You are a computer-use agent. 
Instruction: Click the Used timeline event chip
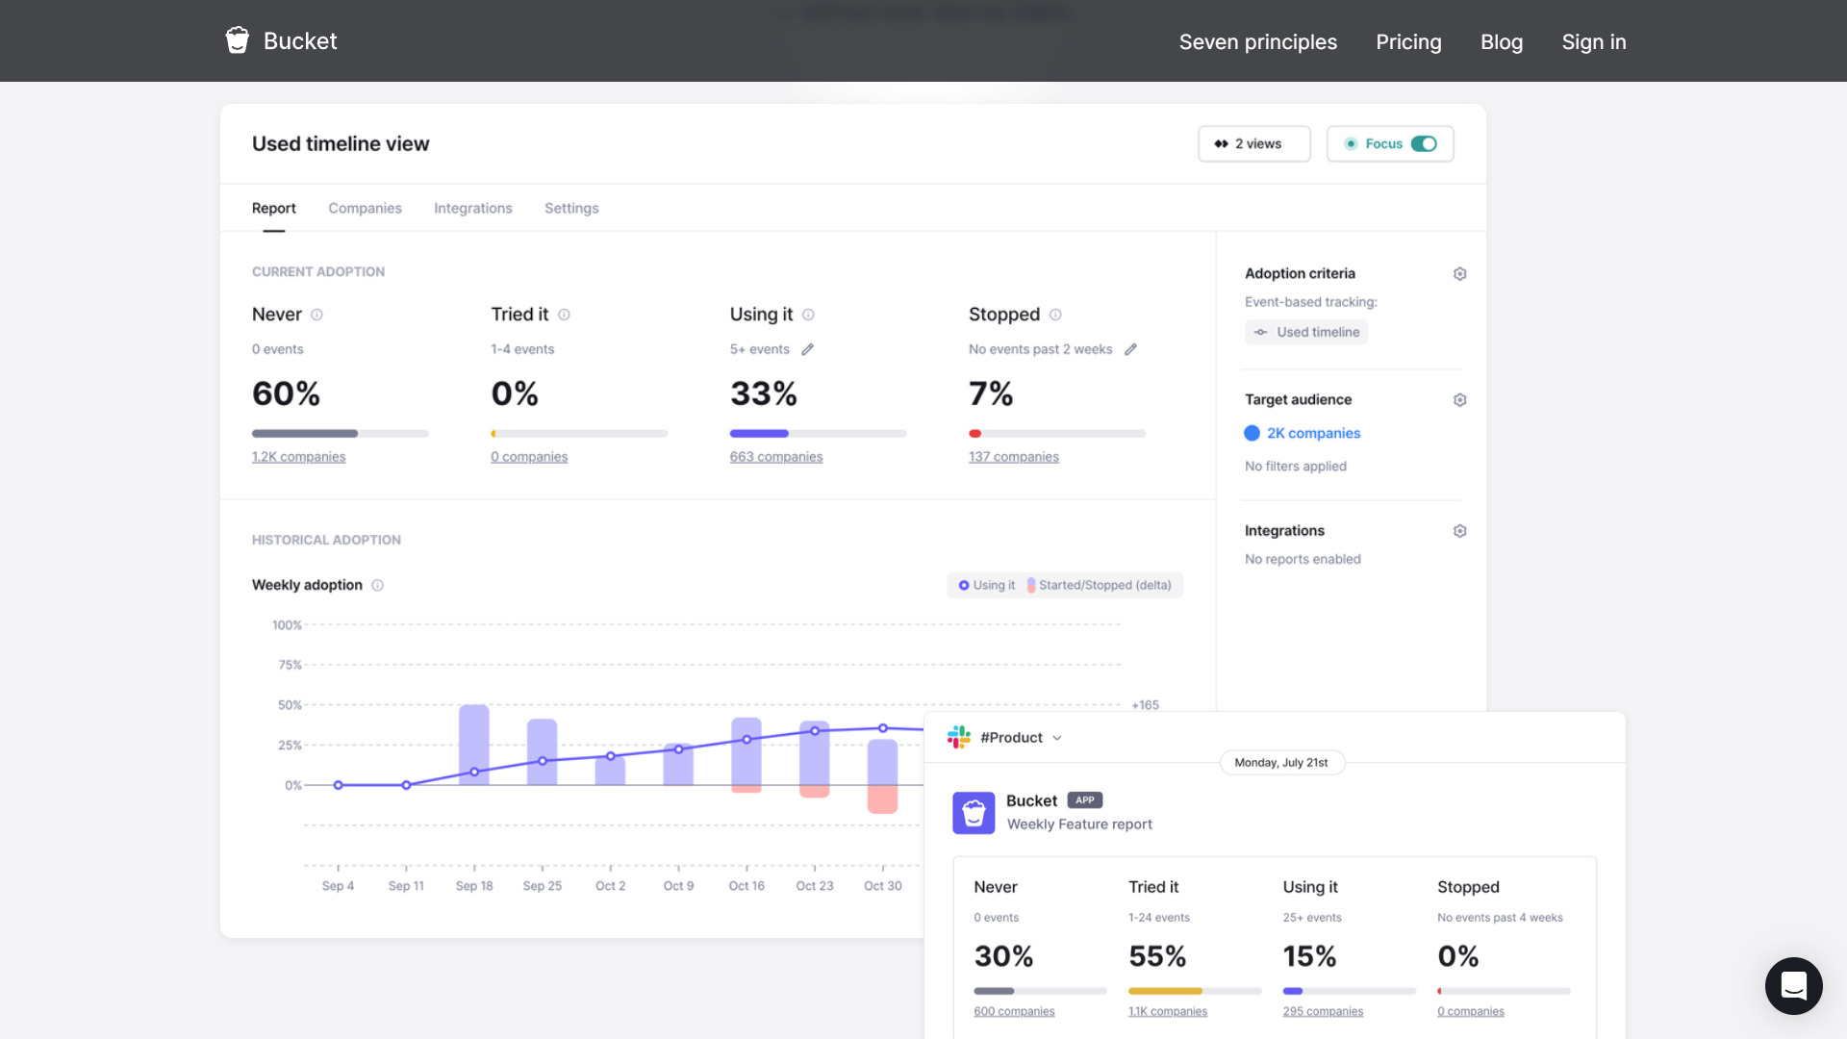pyautogui.click(x=1306, y=332)
